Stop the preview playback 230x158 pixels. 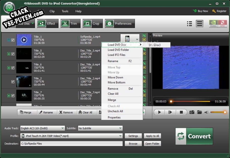coord(181,112)
